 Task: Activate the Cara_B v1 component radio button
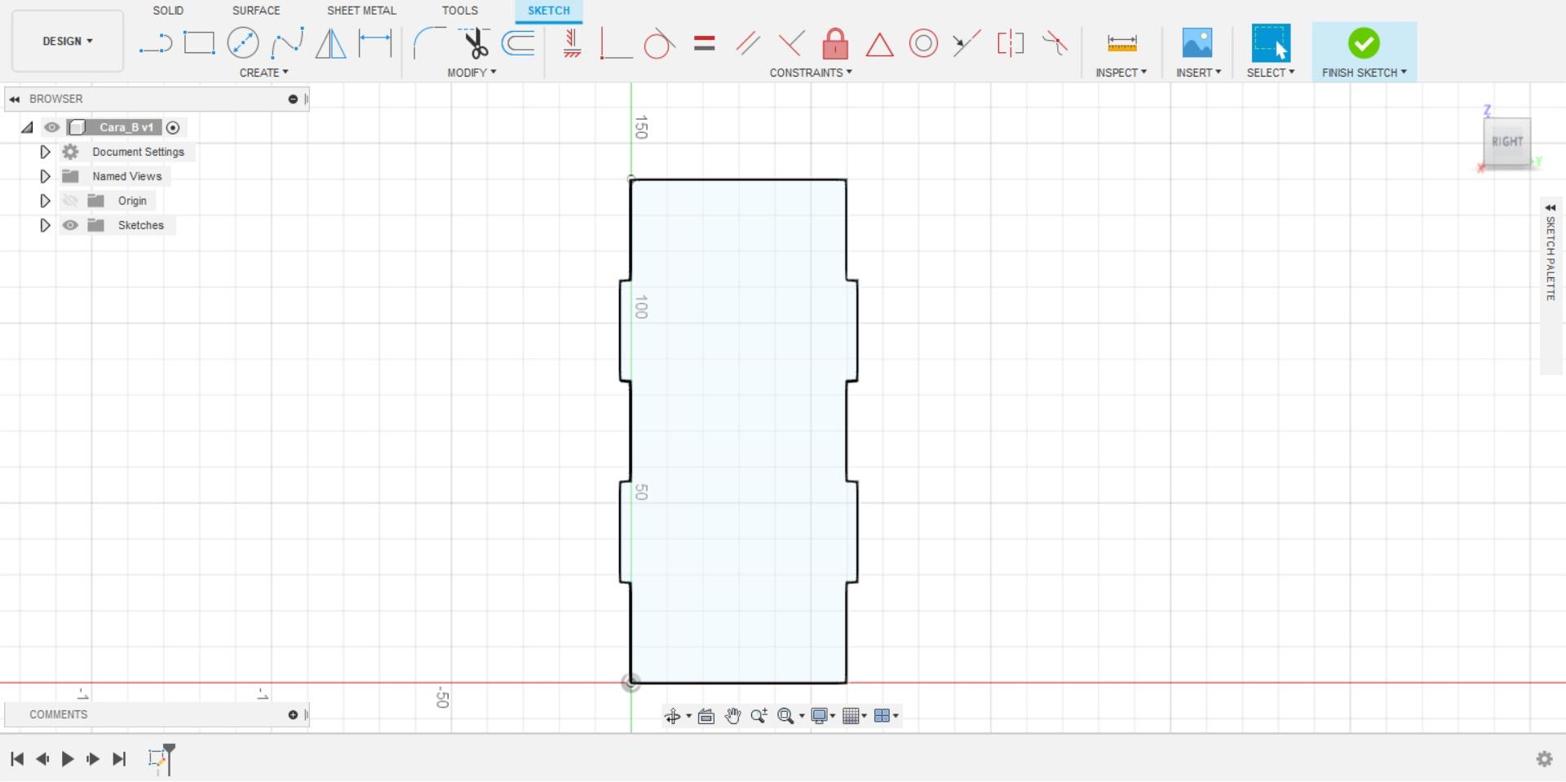click(173, 127)
